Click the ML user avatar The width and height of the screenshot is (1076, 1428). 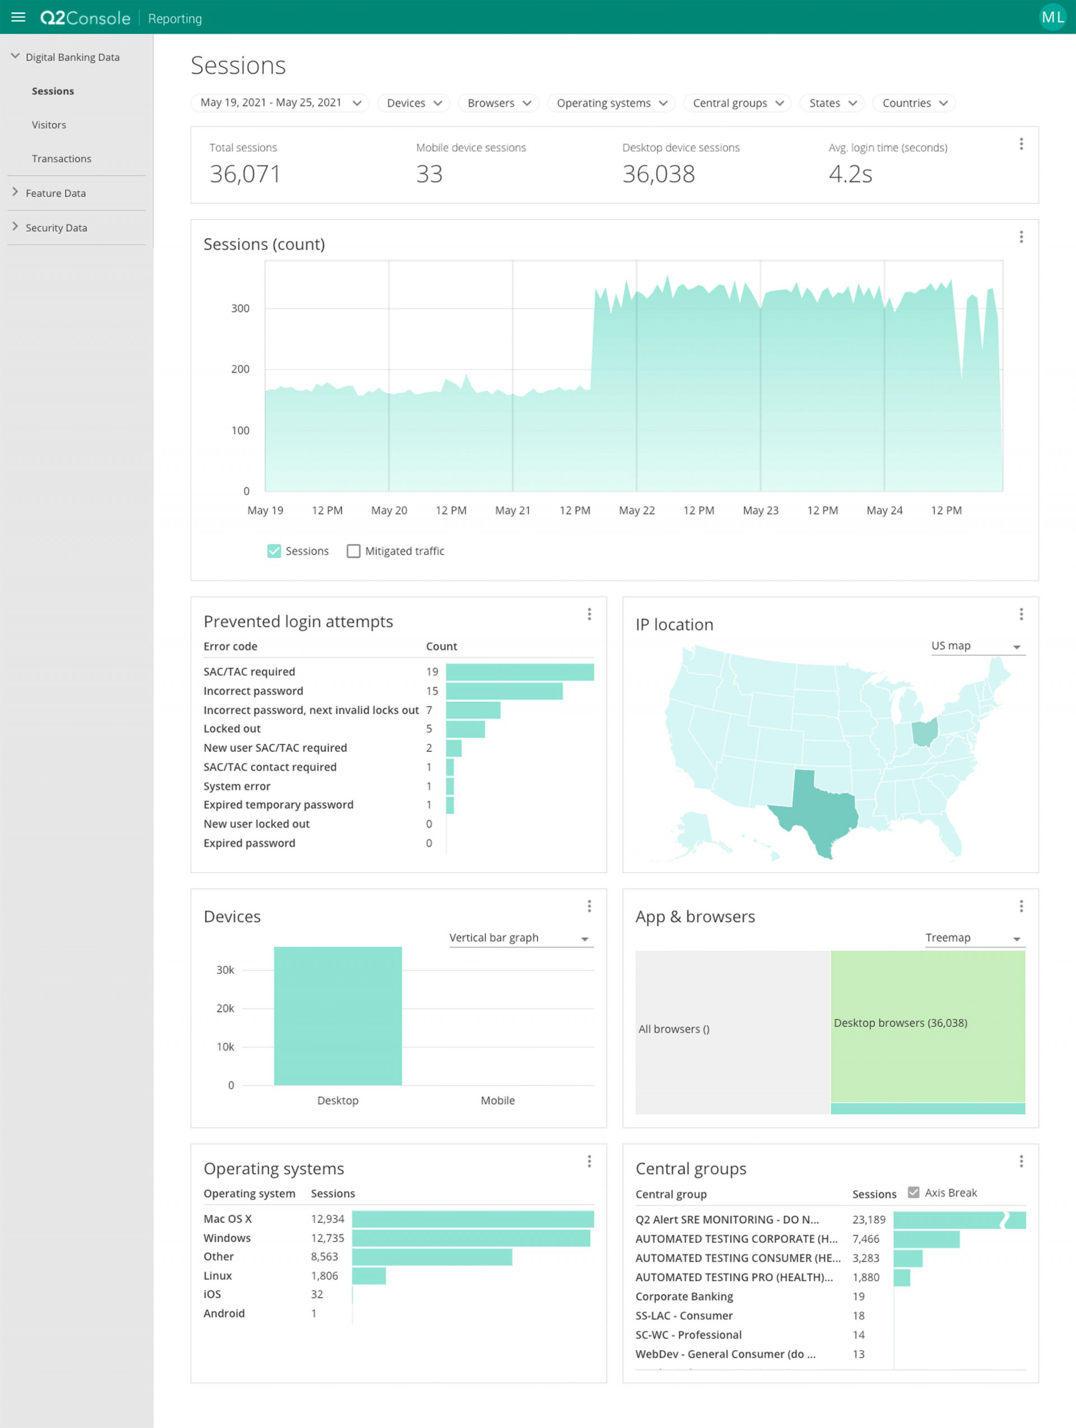1053,17
